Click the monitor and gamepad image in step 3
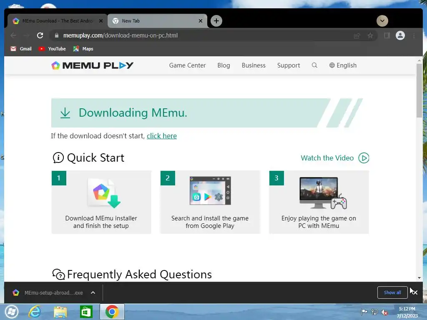Screen dimensions: 427x320 tap(323, 193)
